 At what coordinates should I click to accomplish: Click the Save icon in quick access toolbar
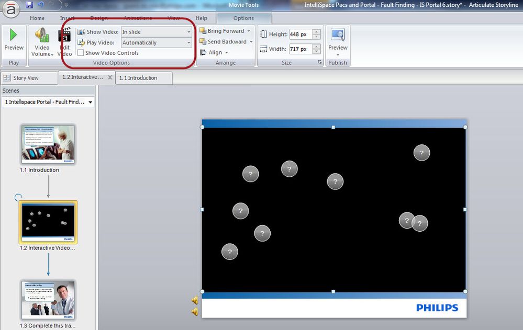click(x=29, y=4)
